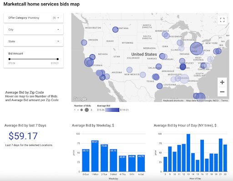233x181 pixels.
Task: Toggle fullscreen view of the map
Action: point(222,20)
